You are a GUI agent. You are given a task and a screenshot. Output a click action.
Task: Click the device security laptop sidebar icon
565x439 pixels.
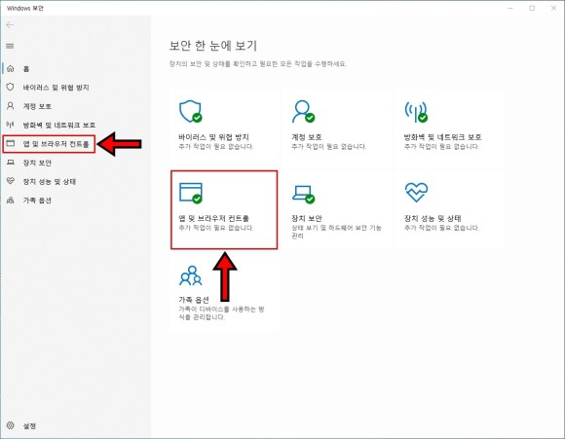11,162
